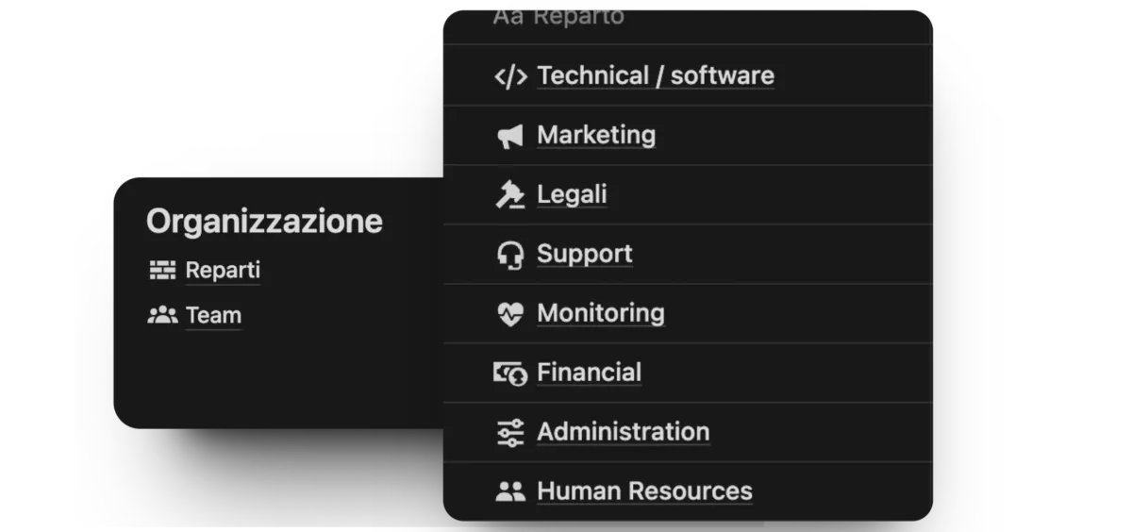Select the Financial department entry

(590, 374)
